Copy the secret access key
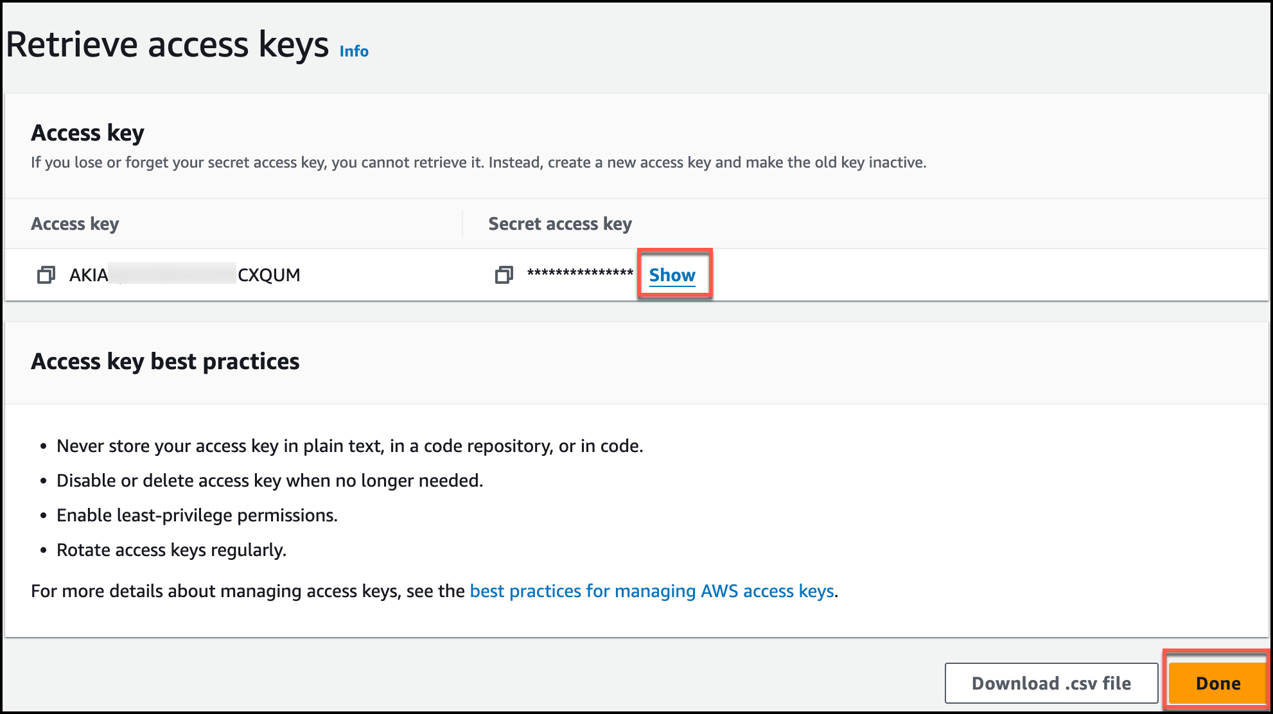The image size is (1273, 714). pos(504,275)
